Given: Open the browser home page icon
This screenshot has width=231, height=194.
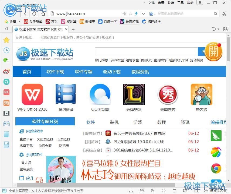Looking at the screenshot, I should (43, 14).
